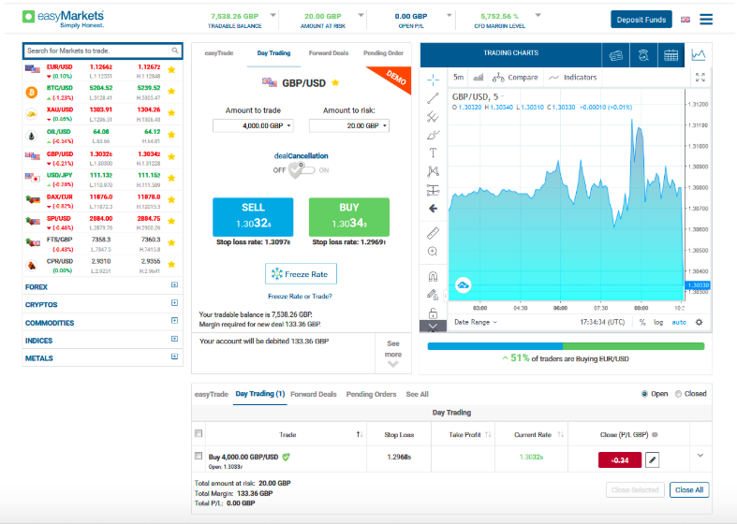Viewport: 737px width, 524px height.
Task: Toggle auto scale on the chart
Action: (679, 322)
